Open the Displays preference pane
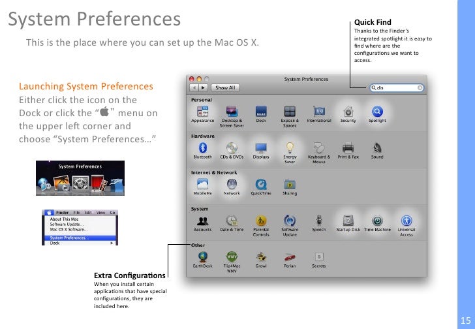This screenshot has width=475, height=329. 261,151
